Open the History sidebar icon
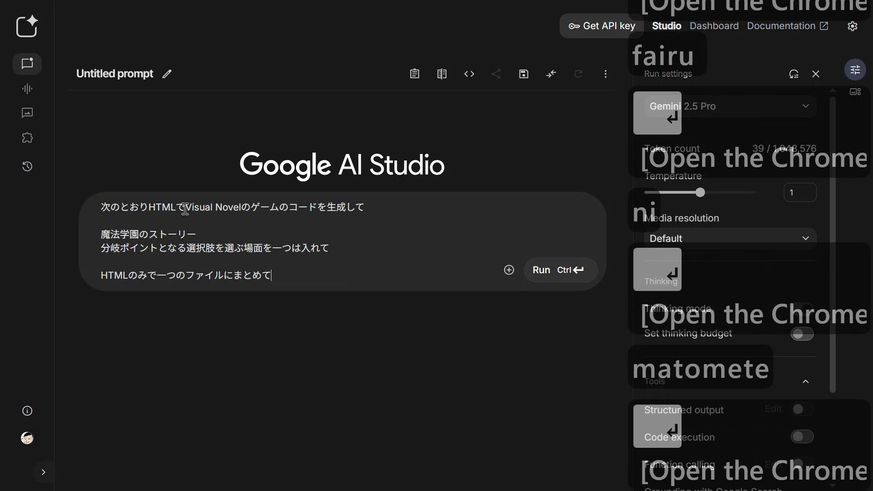The image size is (873, 491). tap(27, 166)
